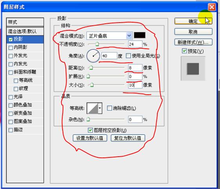Enable the 内发光 checkbox
The height and width of the screenshot is (189, 220).
point(11,64)
